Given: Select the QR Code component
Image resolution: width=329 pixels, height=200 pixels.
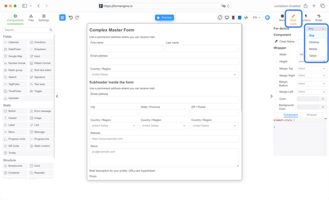Looking at the screenshot, I should tap(15, 146).
